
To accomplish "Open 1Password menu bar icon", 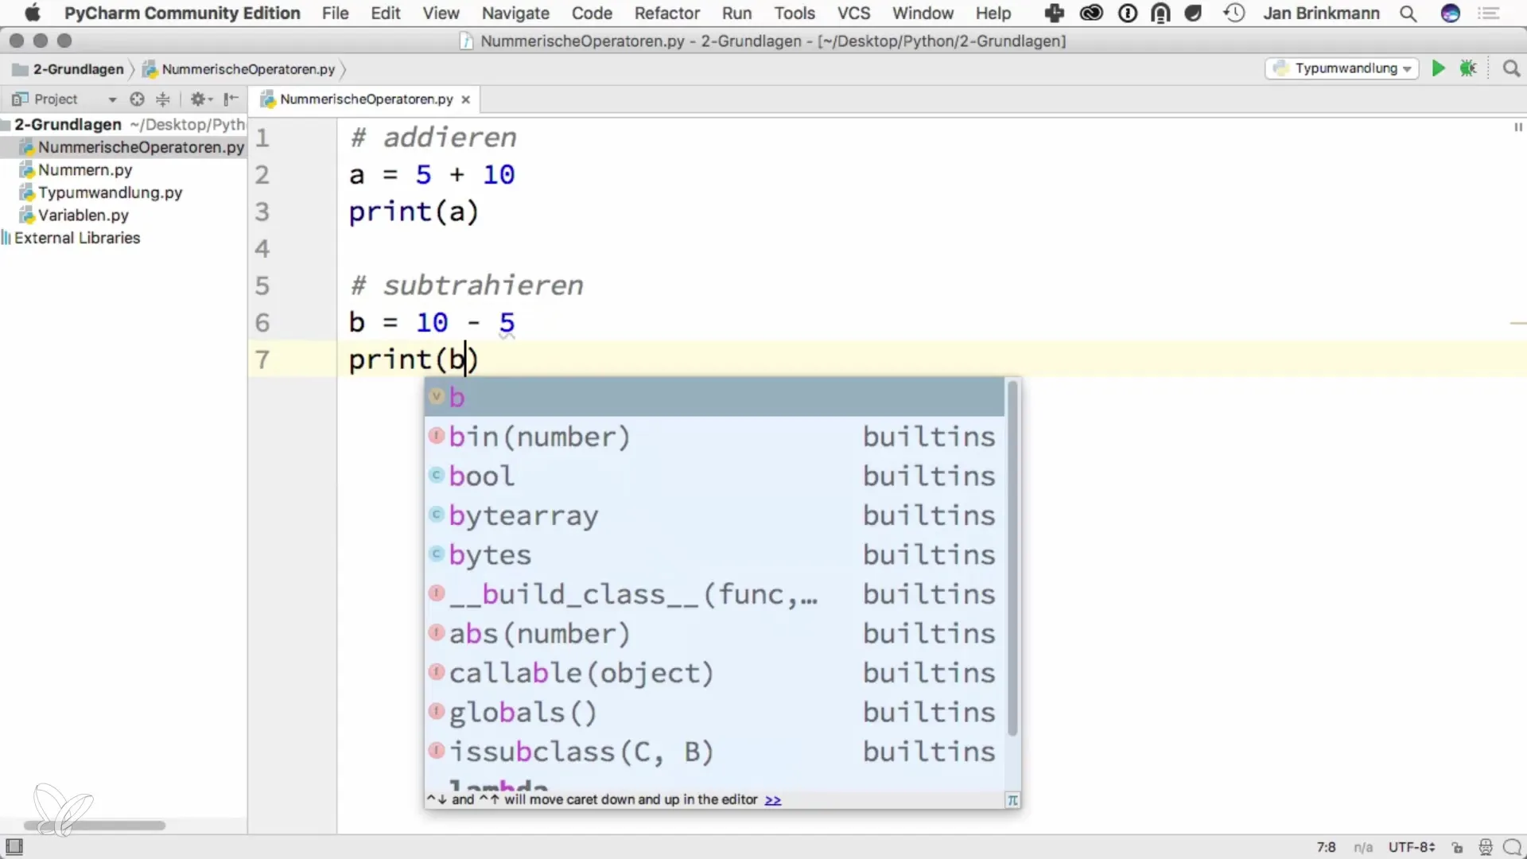I will pyautogui.click(x=1128, y=13).
